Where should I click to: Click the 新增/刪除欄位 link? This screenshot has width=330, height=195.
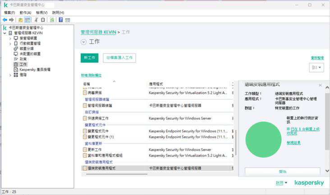91,75
